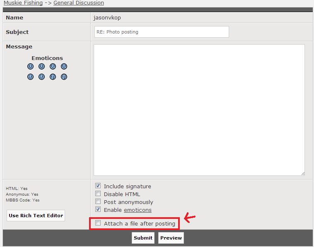Insert the first emoticon in the top row

pyautogui.click(x=30, y=66)
